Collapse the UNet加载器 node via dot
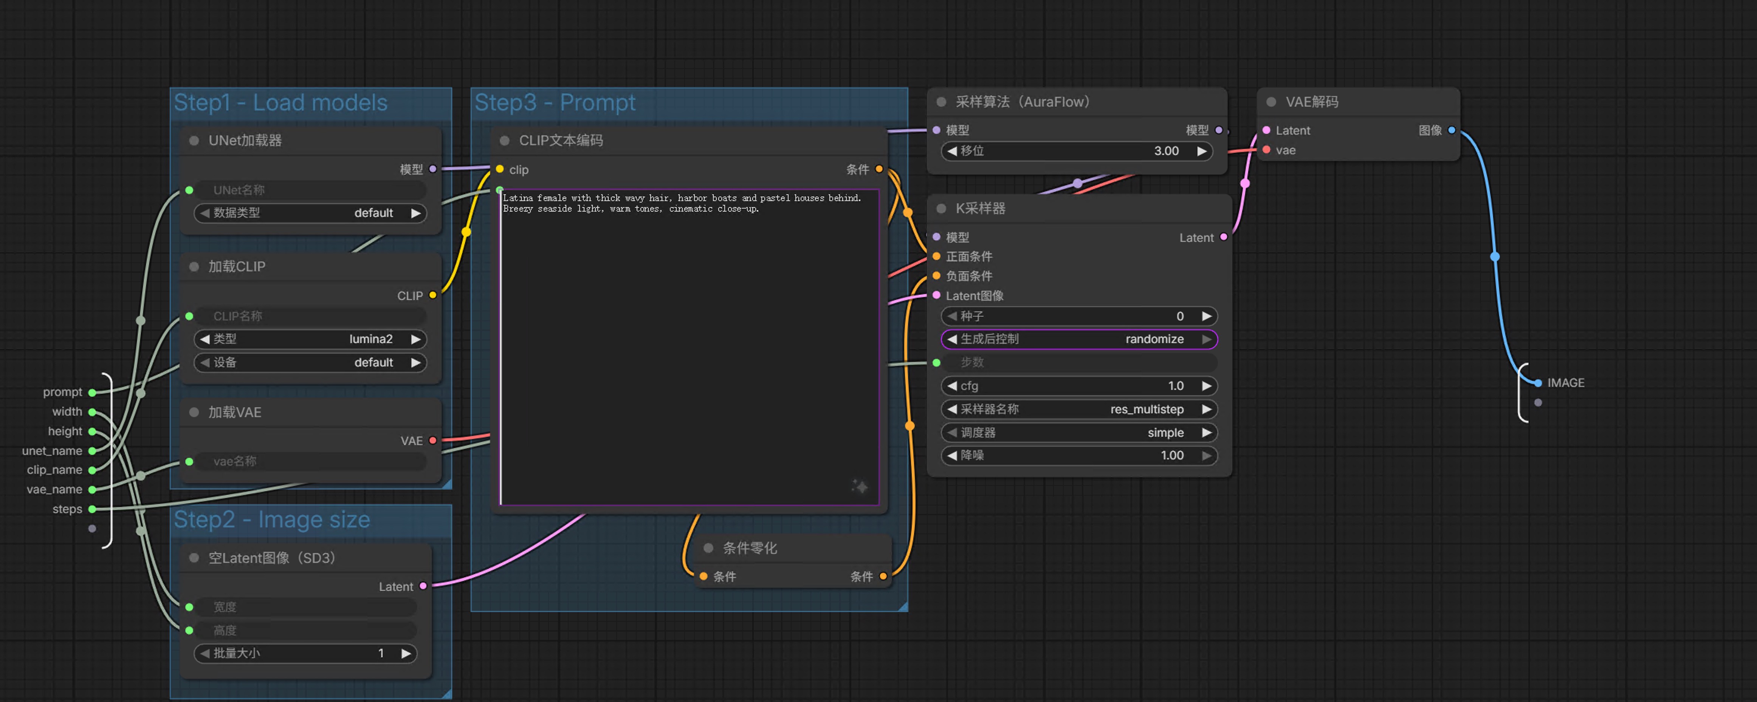 (x=194, y=141)
